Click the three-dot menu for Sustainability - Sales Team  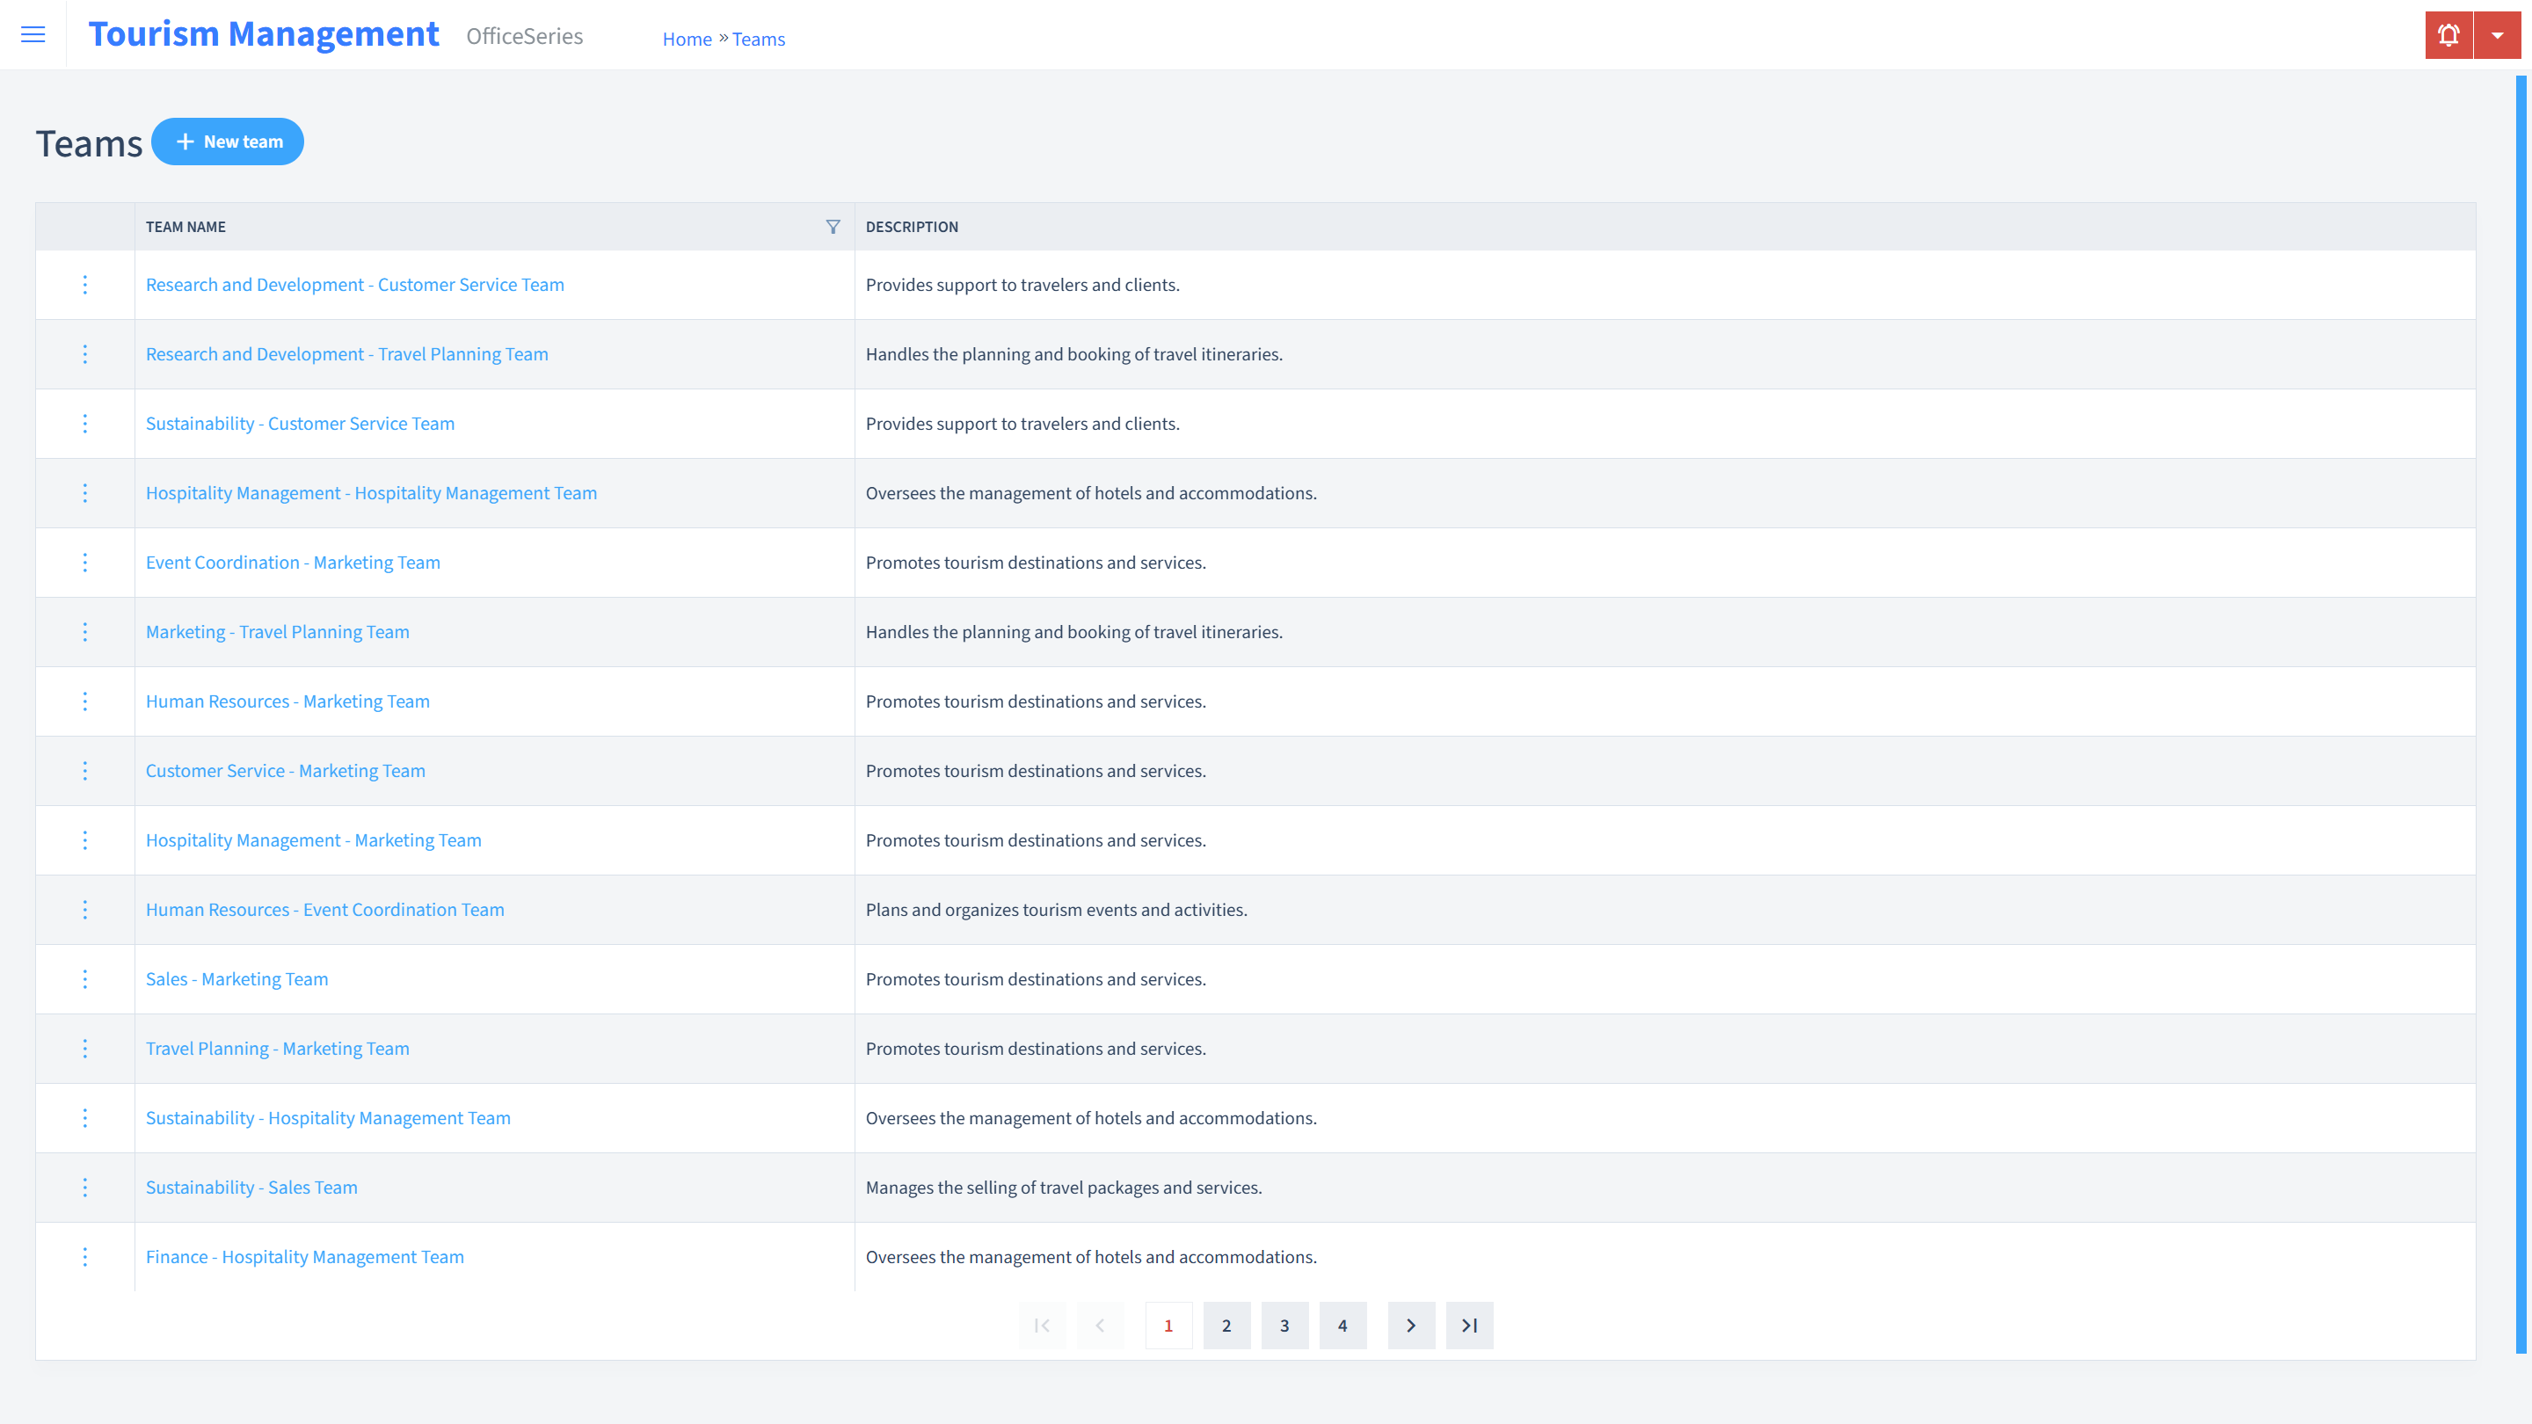(85, 1188)
